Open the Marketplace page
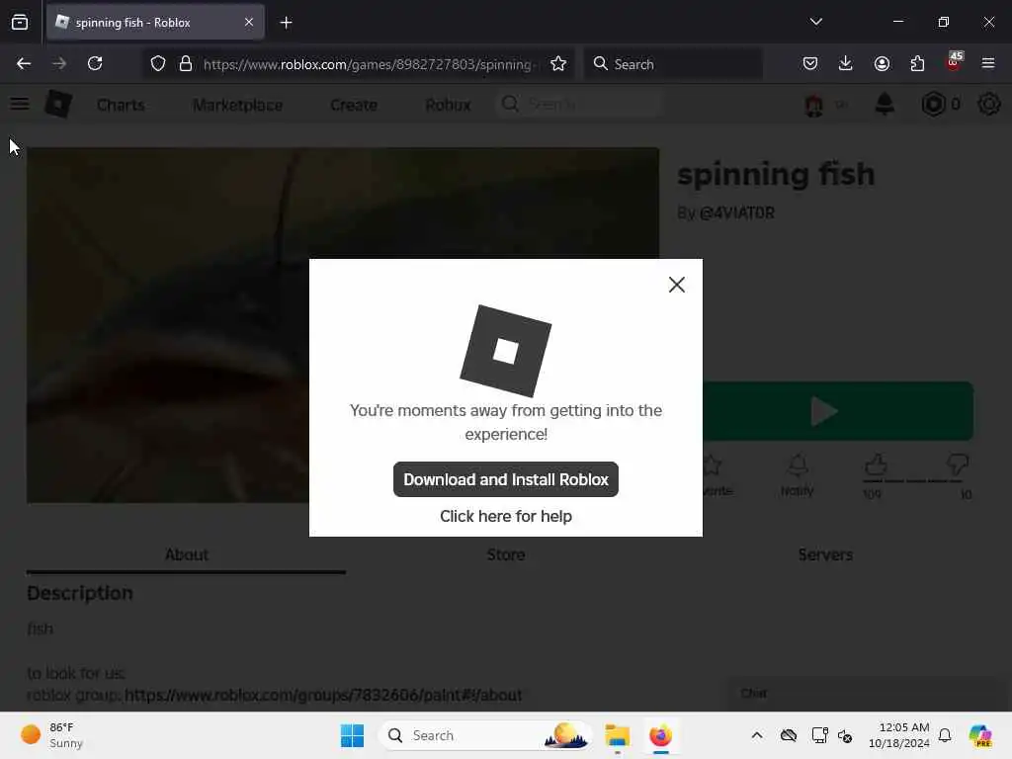 coord(237,105)
